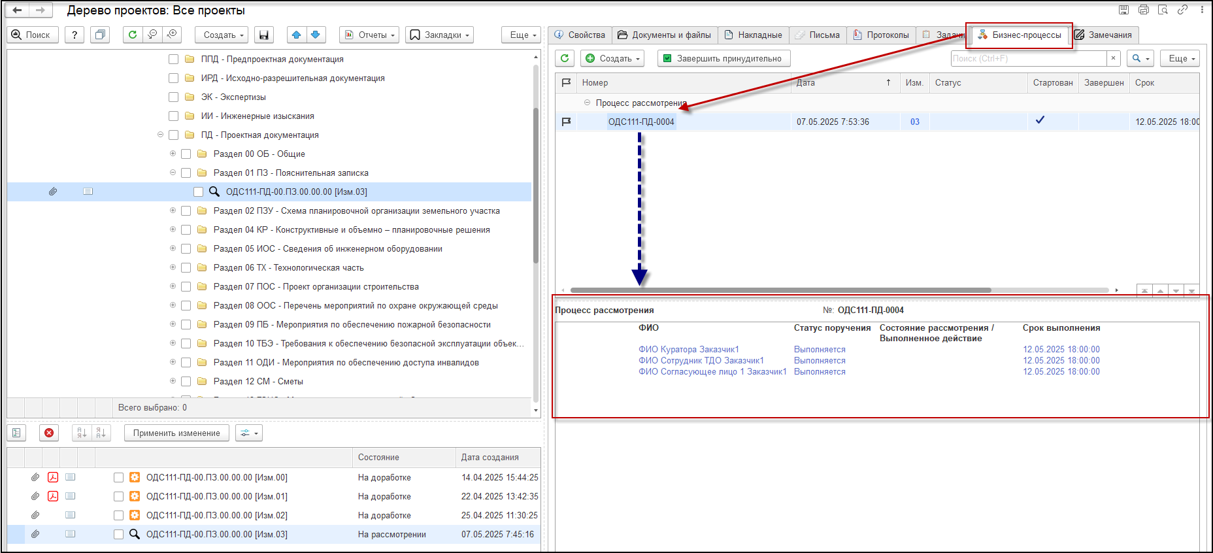Click the save (floppy disk) icon in left toolbar
Screen dimensions: 1213x553
[x=263, y=35]
